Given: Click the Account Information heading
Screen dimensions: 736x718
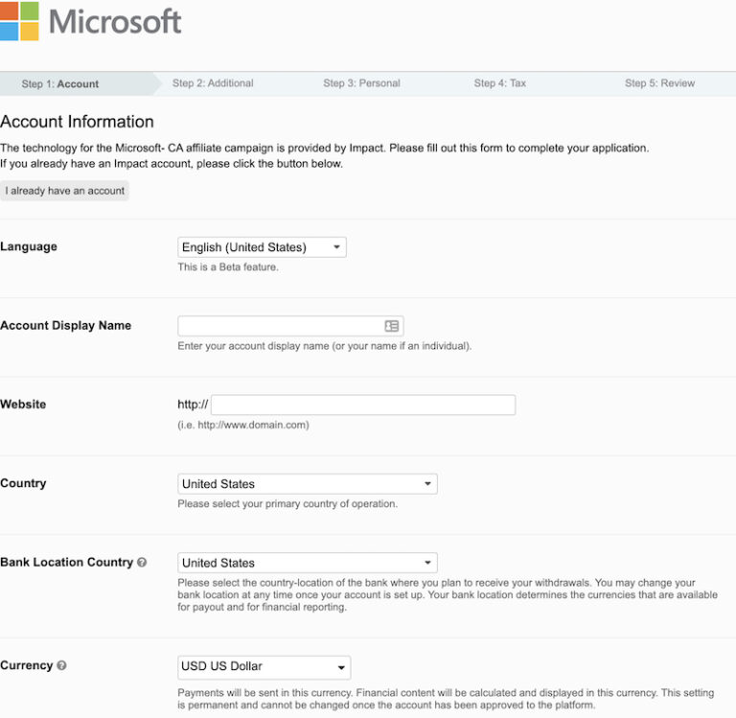Looking at the screenshot, I should 77,122.
